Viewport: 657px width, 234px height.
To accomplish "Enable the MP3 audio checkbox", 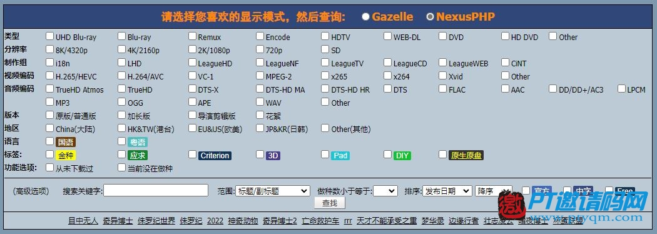I will click(x=50, y=102).
